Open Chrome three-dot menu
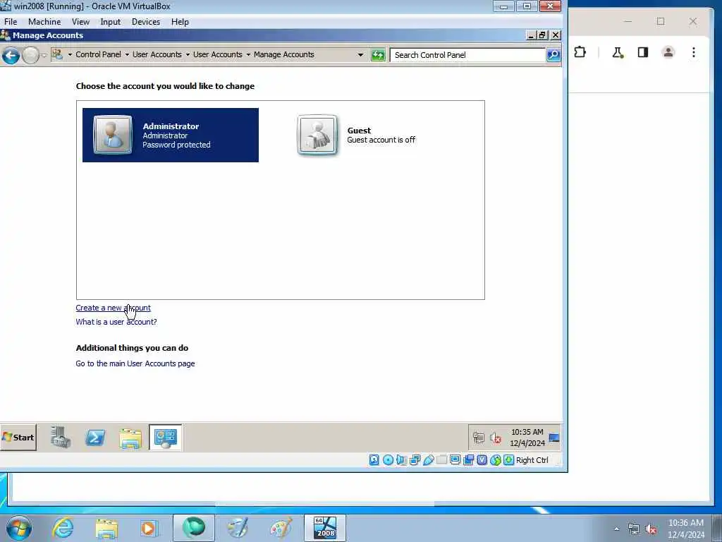 tap(694, 52)
